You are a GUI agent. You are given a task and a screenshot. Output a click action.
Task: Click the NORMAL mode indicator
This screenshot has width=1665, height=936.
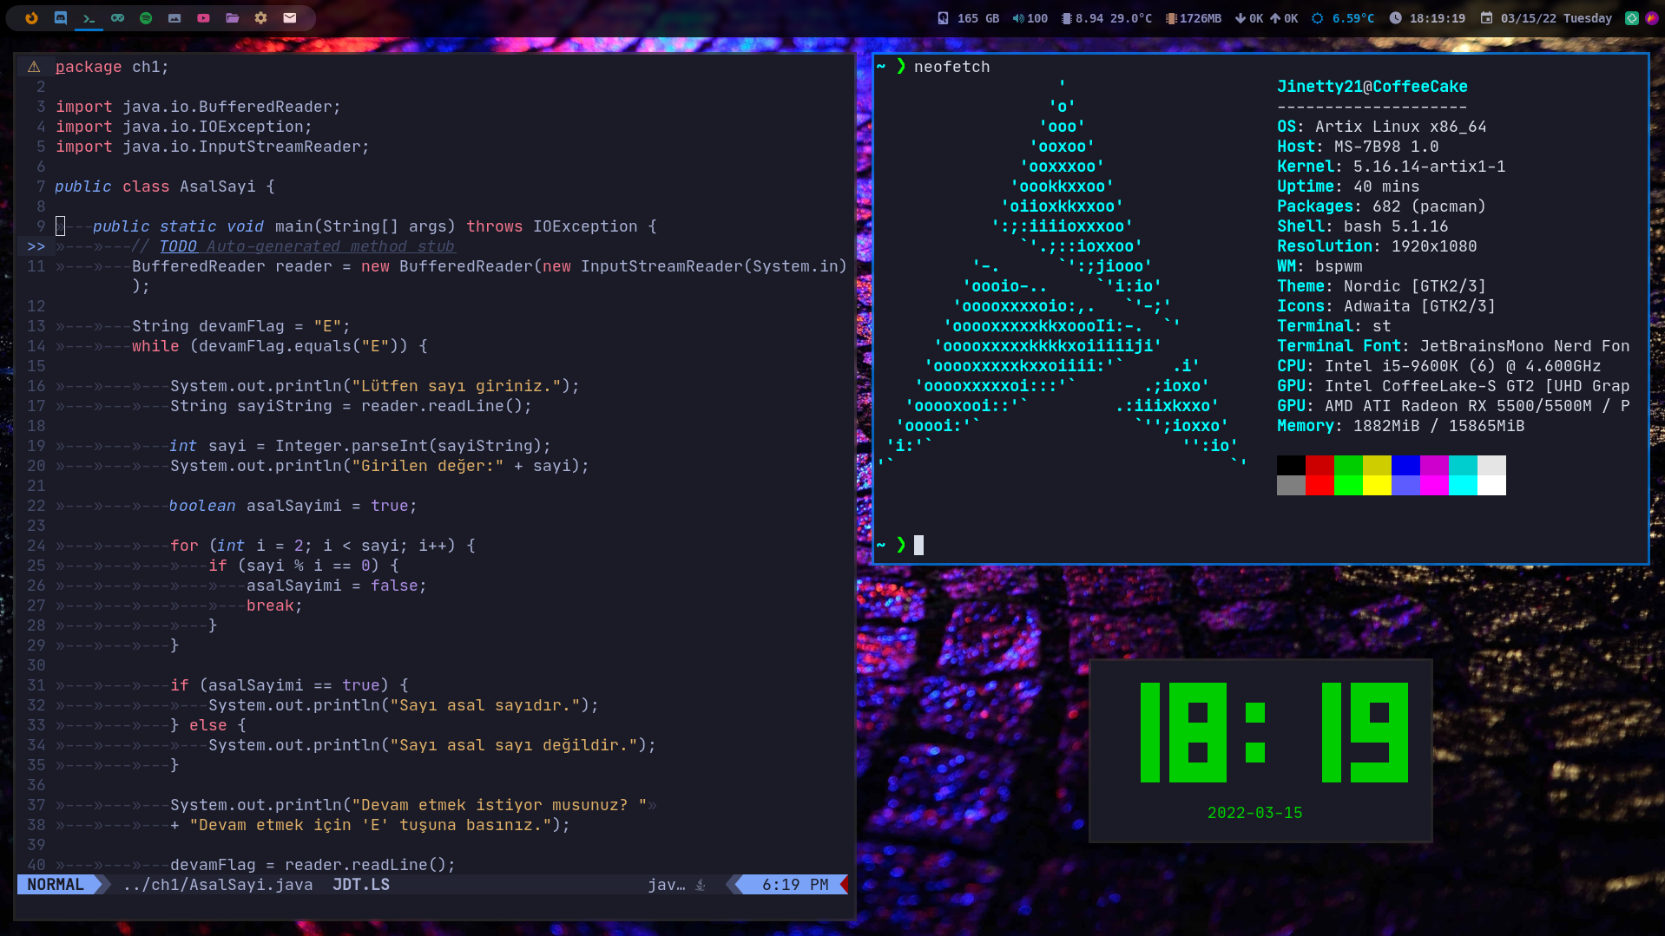[x=56, y=885]
